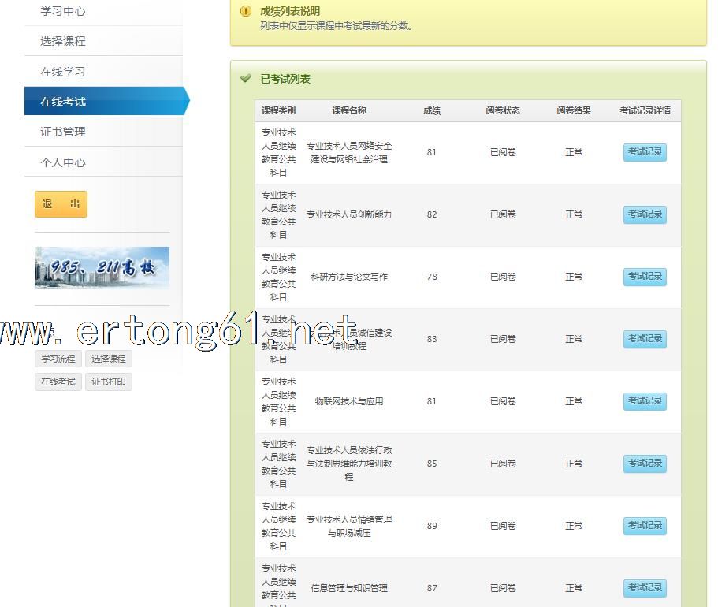718x607 pixels.
Task: Click the small 学习流程 shortcut button
Action: click(58, 359)
